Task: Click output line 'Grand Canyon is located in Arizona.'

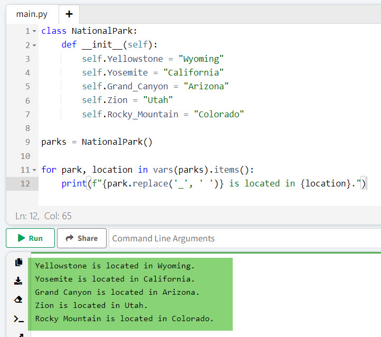Action: tap(117, 292)
